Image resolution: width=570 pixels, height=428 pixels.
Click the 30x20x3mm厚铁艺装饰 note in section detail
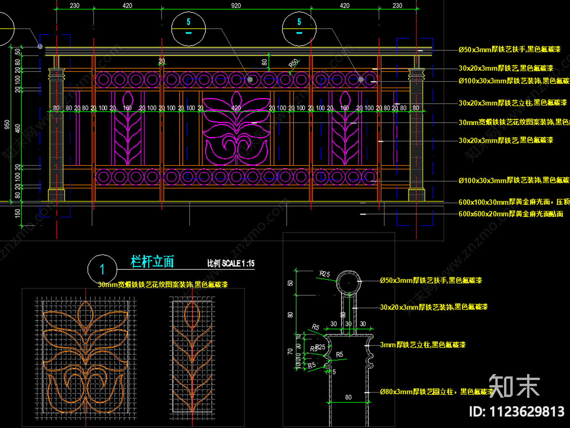click(x=434, y=307)
